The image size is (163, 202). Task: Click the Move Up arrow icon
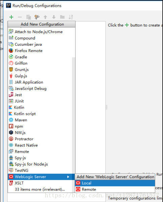pos(45,17)
